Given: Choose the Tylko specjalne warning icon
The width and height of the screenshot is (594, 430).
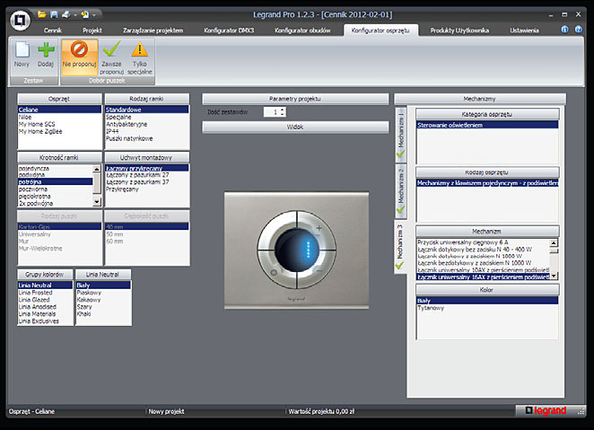Looking at the screenshot, I should tap(139, 49).
